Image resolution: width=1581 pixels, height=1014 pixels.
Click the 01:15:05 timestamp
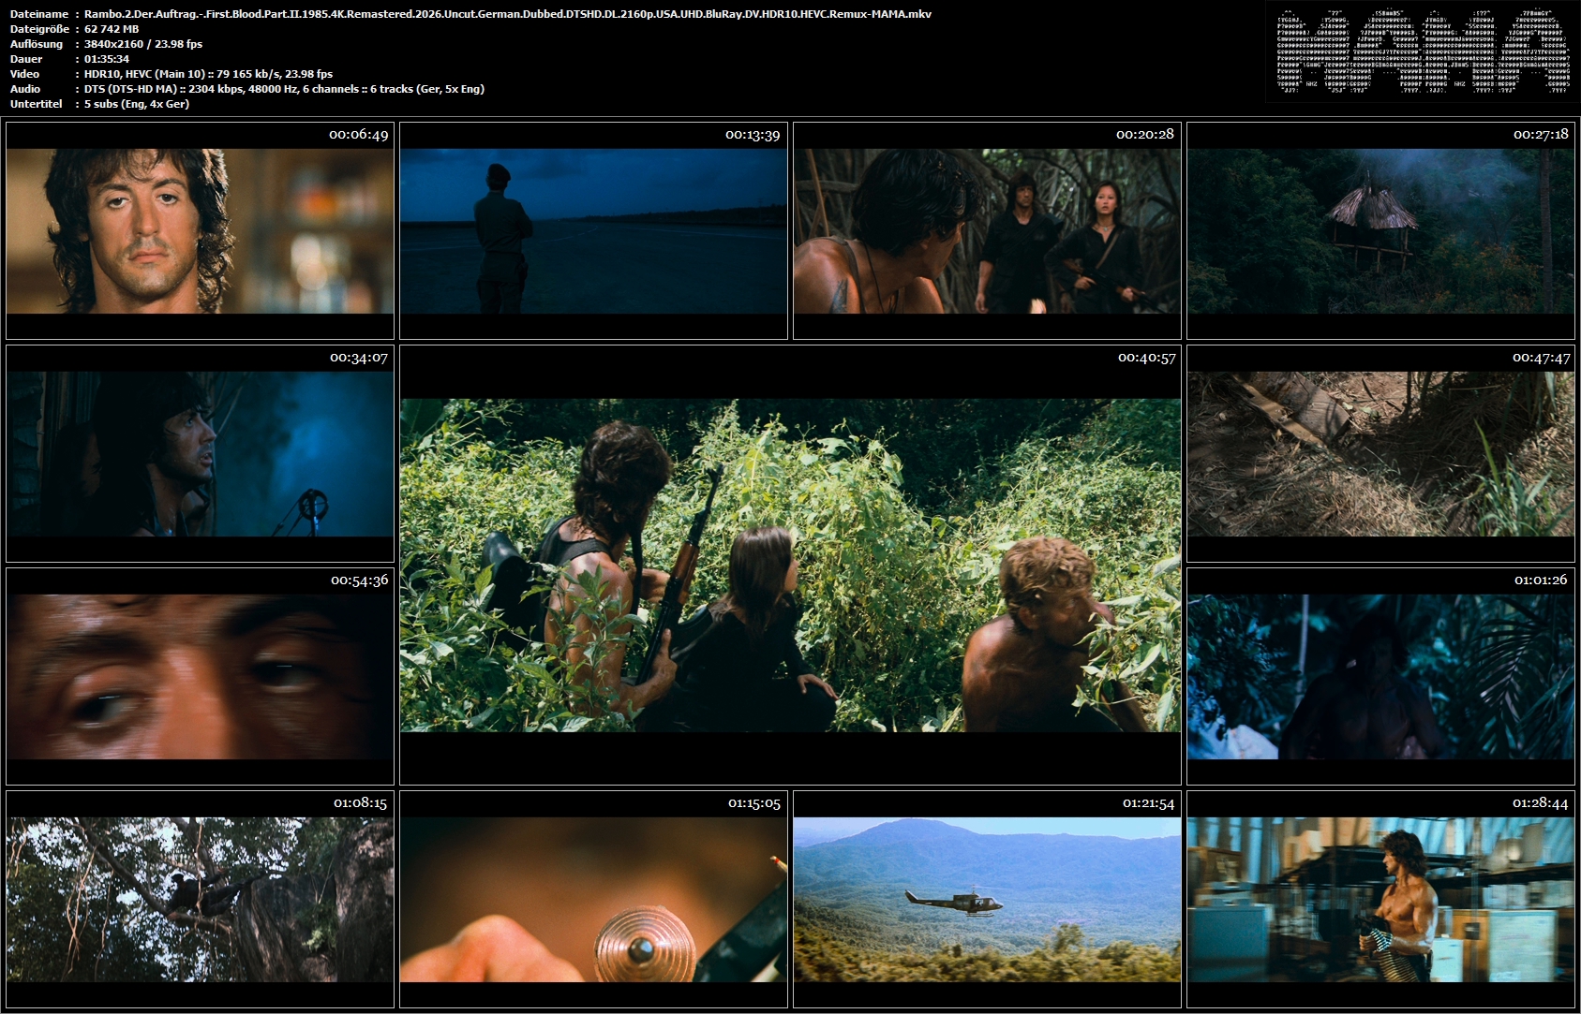point(754,803)
